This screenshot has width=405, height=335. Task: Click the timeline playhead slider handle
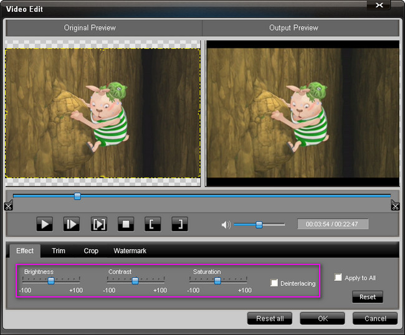click(77, 196)
